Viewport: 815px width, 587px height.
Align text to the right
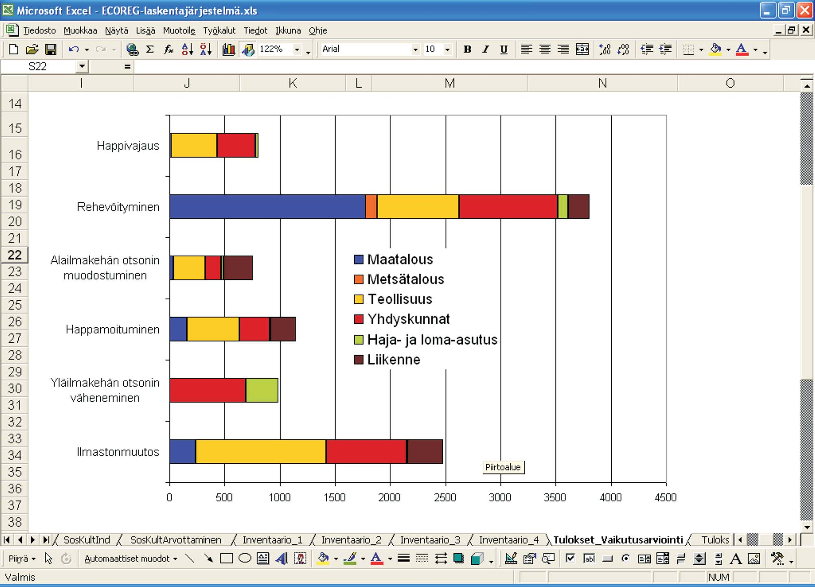[563, 49]
